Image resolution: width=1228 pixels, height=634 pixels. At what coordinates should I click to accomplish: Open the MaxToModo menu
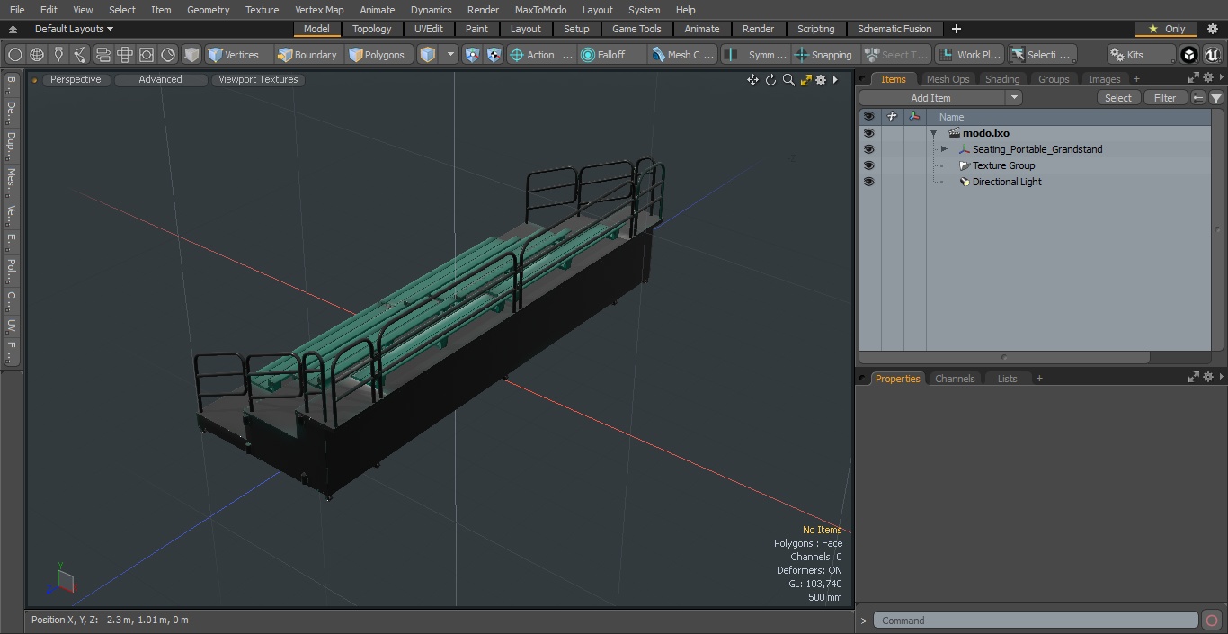coord(540,10)
